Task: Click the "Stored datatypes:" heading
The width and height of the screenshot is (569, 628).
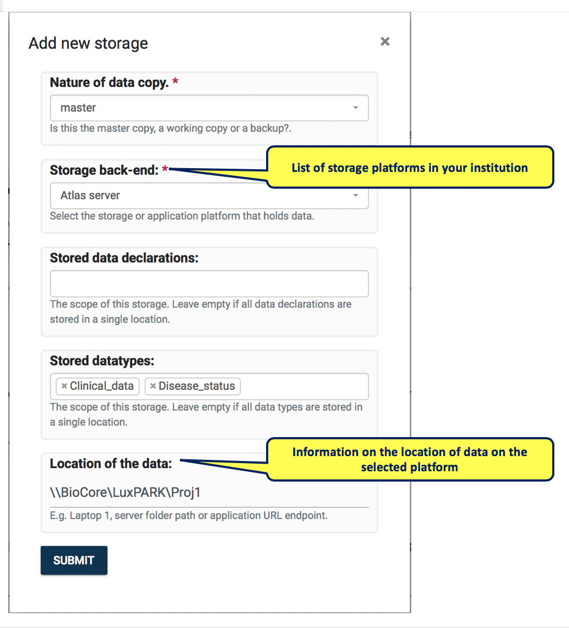Action: point(102,361)
